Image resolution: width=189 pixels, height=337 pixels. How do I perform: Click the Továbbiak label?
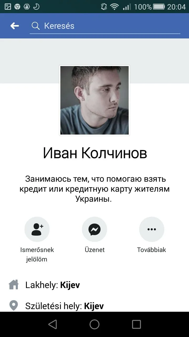click(152, 250)
